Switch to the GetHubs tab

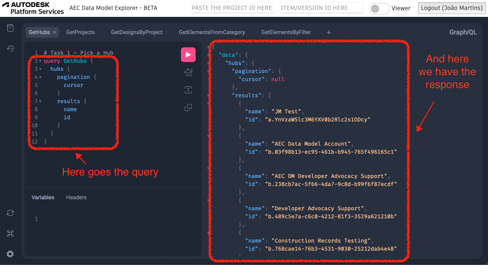39,32
